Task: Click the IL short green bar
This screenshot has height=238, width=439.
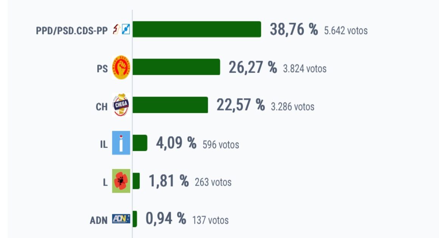Action: click(140, 143)
